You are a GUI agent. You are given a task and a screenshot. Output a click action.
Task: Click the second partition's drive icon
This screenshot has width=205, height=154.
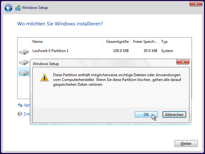click(24, 63)
